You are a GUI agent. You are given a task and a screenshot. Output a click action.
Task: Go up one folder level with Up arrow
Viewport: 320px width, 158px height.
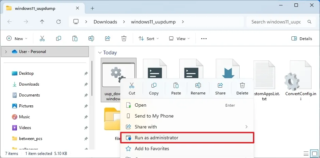(42, 22)
